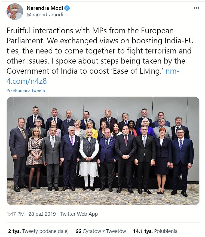Image resolution: width=205 pixels, height=237 pixels.
Task: View the 14,1 tys. Polubienia list
Action: click(155, 231)
